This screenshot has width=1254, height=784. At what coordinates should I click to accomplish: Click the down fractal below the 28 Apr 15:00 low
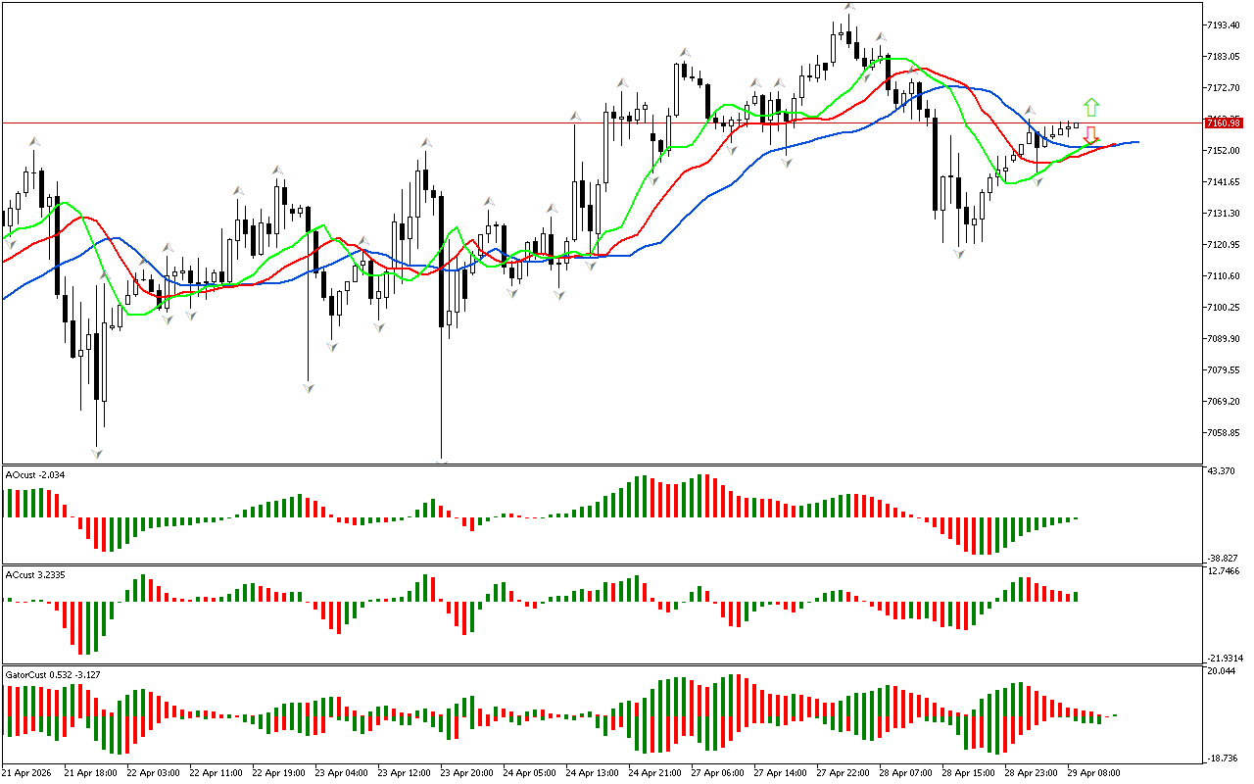959,254
